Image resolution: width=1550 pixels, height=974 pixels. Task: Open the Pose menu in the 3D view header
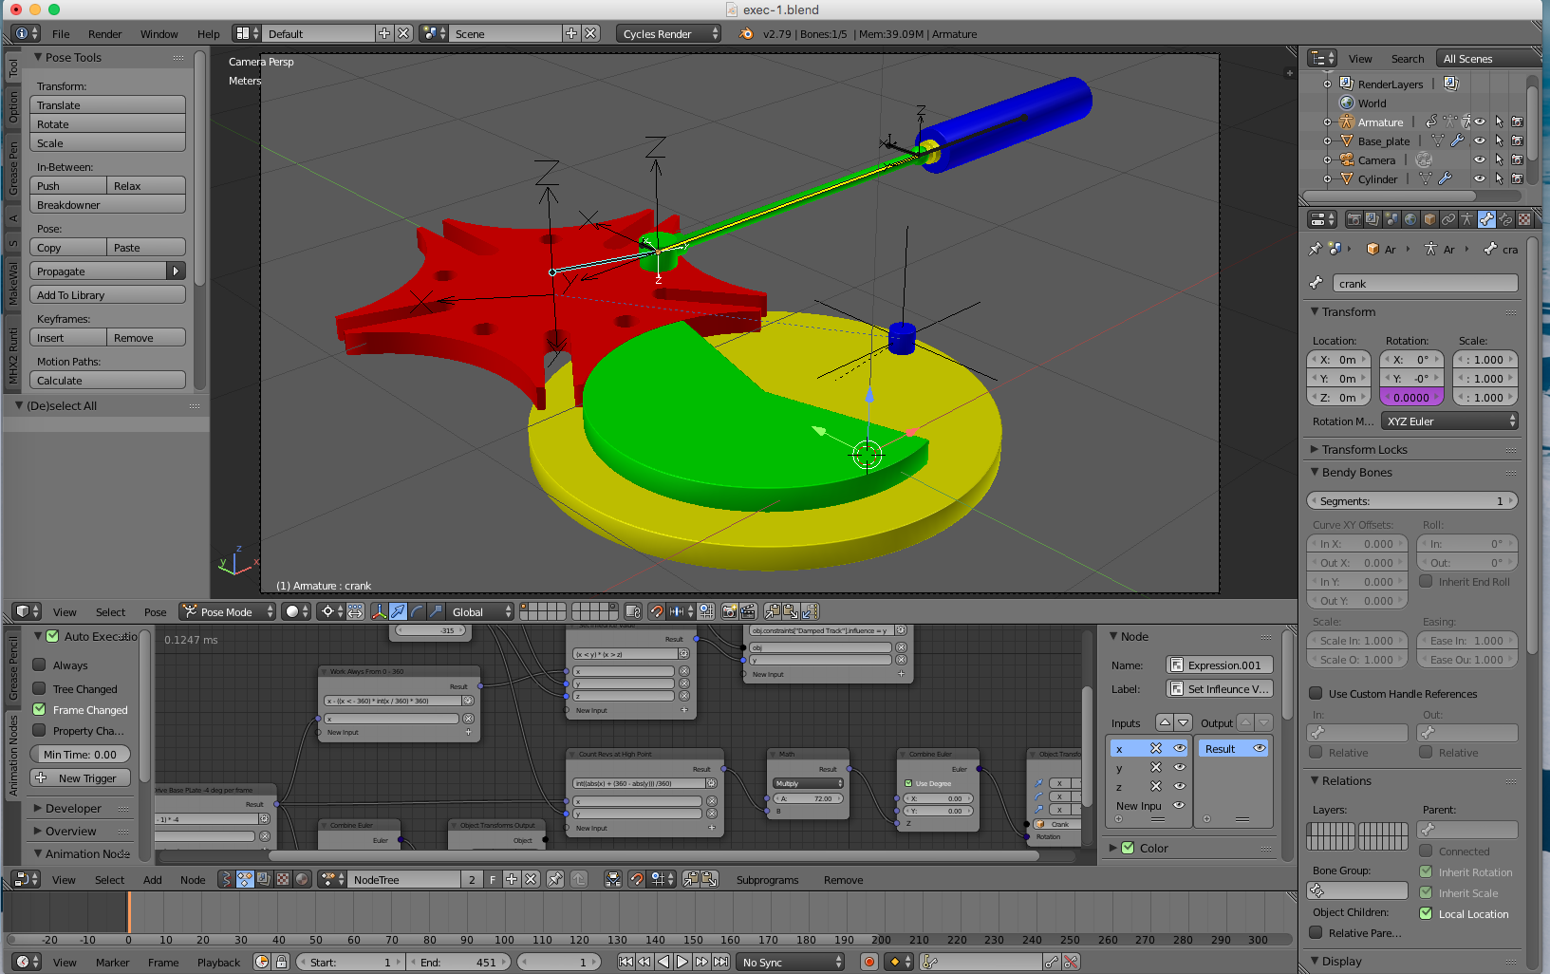[155, 612]
